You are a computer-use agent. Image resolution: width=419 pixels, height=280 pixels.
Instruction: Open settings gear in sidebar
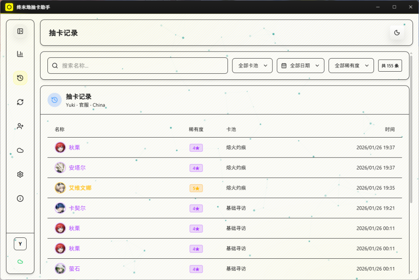click(20, 174)
